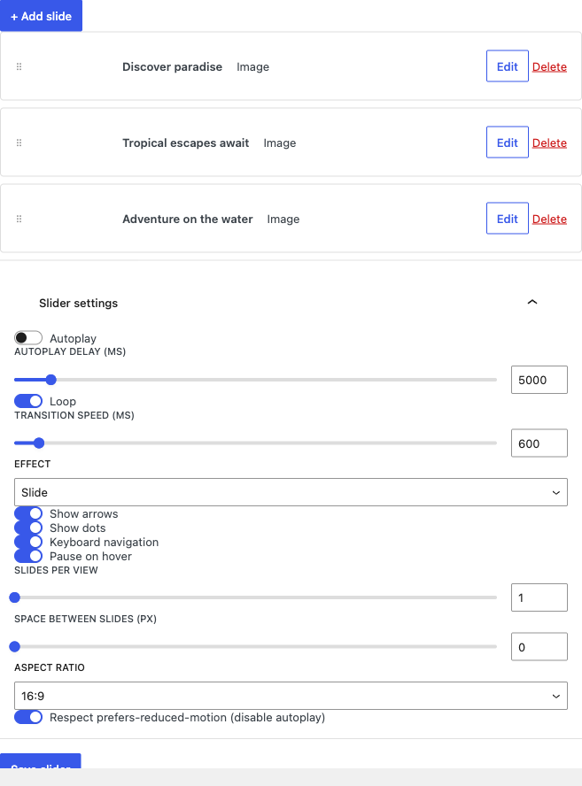Toggle Show dots off
Screen dimensions: 582x786
[28, 528]
